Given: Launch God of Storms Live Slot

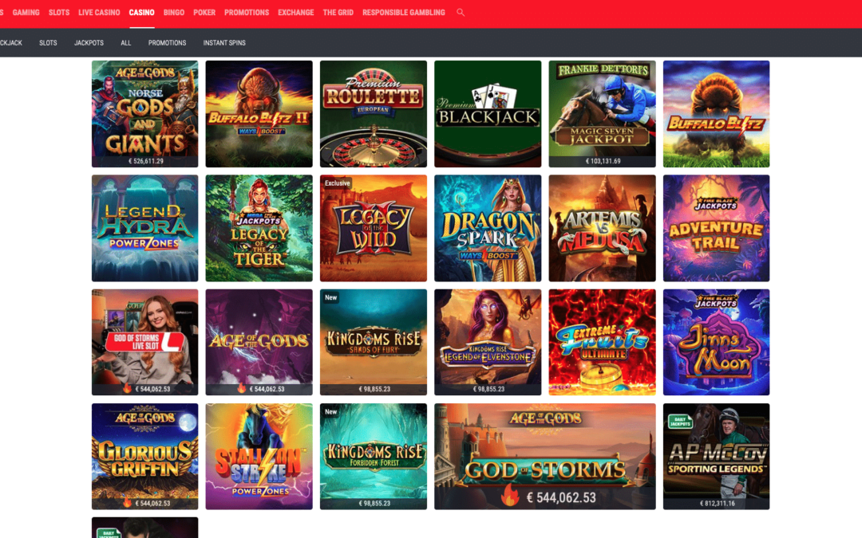Looking at the screenshot, I should (x=144, y=342).
